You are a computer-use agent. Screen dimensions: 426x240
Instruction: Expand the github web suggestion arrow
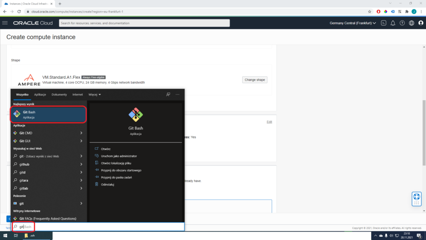pyautogui.click(x=81, y=164)
